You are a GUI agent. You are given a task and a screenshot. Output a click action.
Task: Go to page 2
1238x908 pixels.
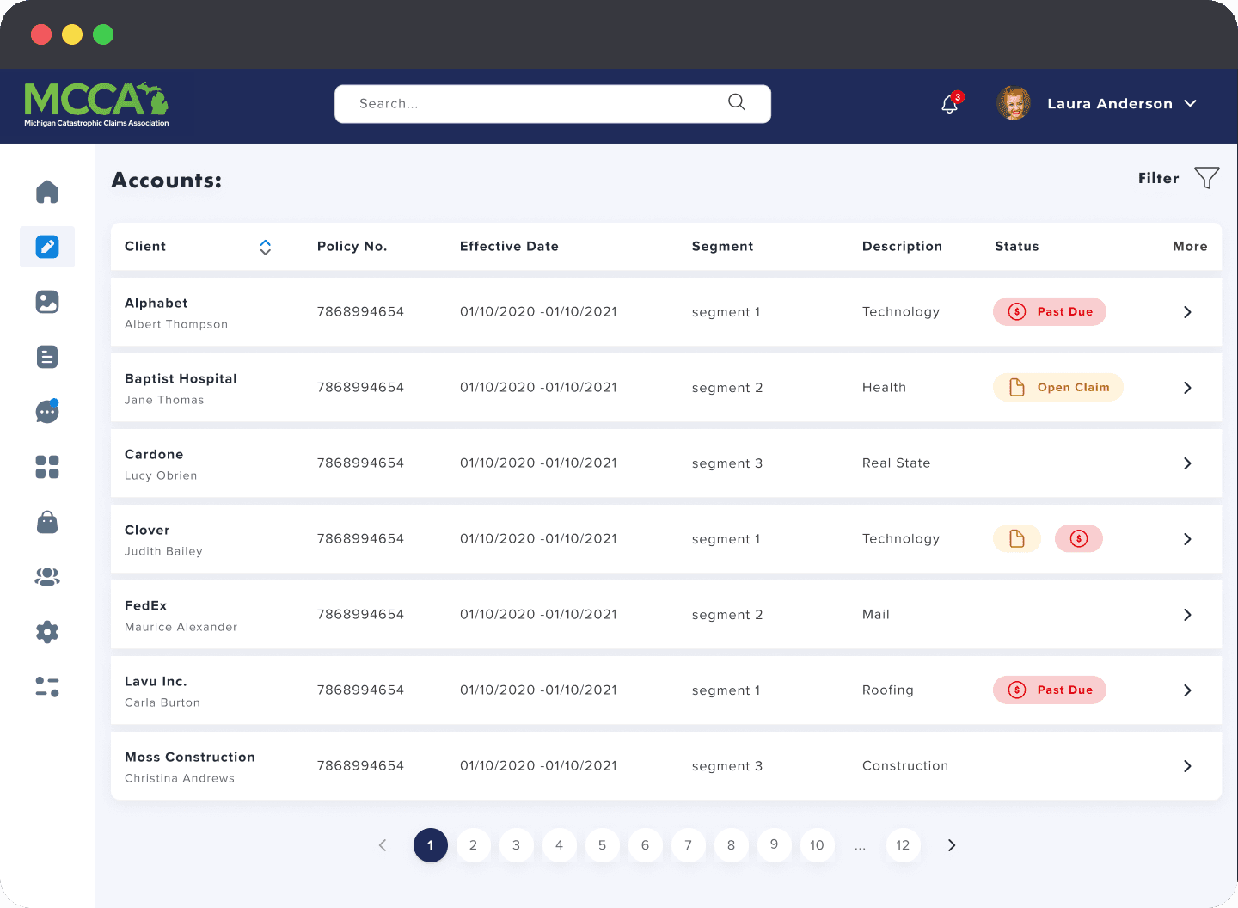(x=474, y=845)
